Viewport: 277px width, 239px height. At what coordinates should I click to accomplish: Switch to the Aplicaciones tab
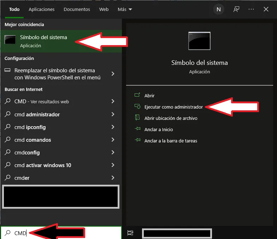pos(42,10)
